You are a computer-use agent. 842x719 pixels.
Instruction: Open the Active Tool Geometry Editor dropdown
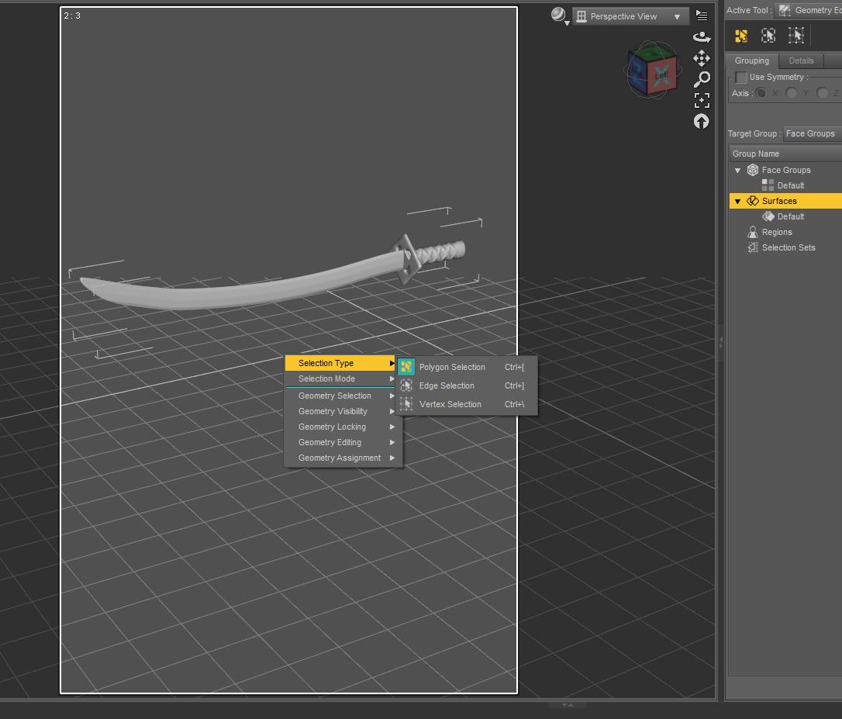tap(808, 10)
